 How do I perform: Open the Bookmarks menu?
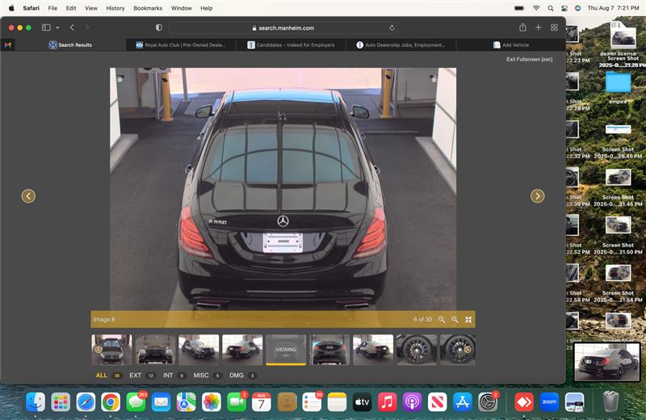pyautogui.click(x=148, y=8)
